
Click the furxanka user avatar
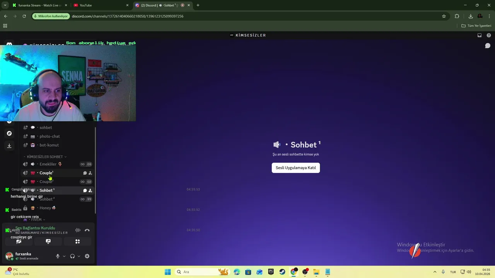pyautogui.click(x=9, y=256)
